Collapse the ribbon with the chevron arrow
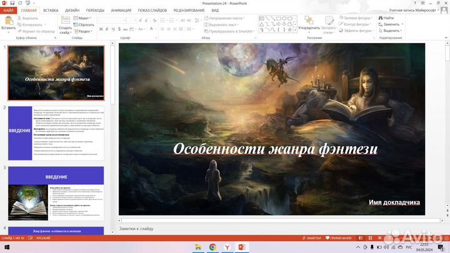This screenshot has width=450, height=253. pos(446,37)
